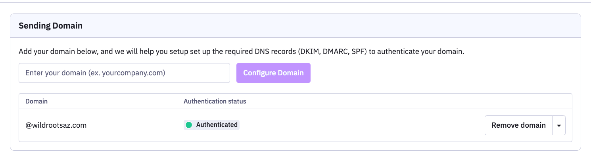Click the light blue Sending Domain header bar
Viewport: 591px width, 161px height.
pos(317,26)
